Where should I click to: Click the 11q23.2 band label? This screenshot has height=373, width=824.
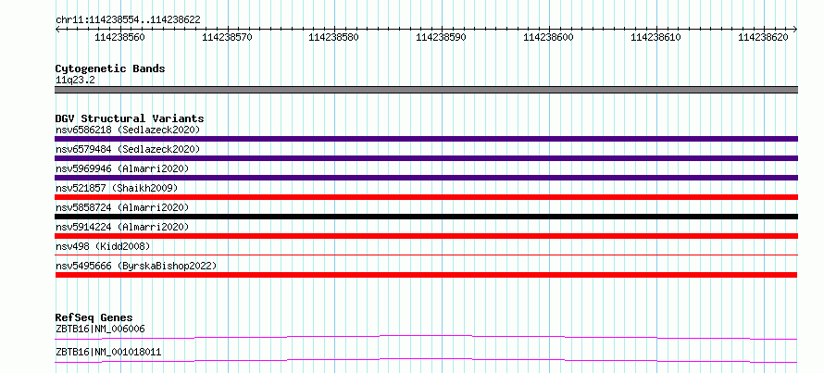coord(75,81)
